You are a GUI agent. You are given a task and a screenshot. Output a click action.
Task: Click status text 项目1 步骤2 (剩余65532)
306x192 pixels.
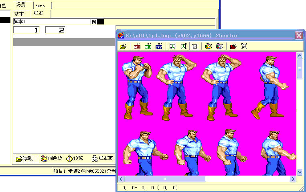[x=80, y=171]
